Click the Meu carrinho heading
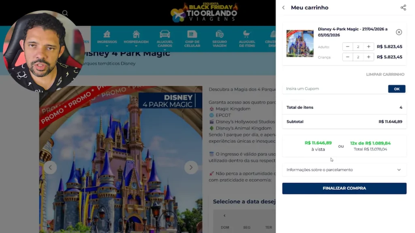415x233 pixels. pos(309,8)
